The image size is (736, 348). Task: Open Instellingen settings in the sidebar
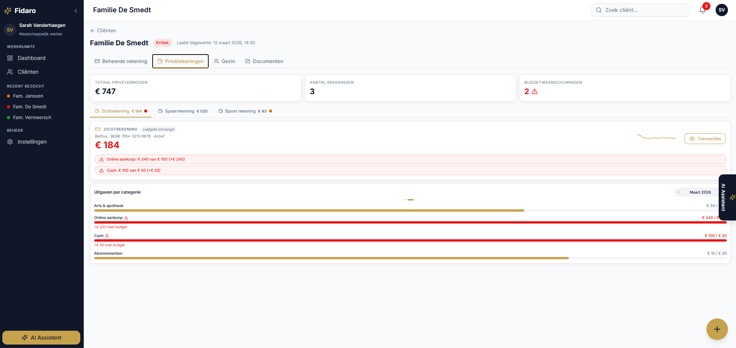point(32,142)
